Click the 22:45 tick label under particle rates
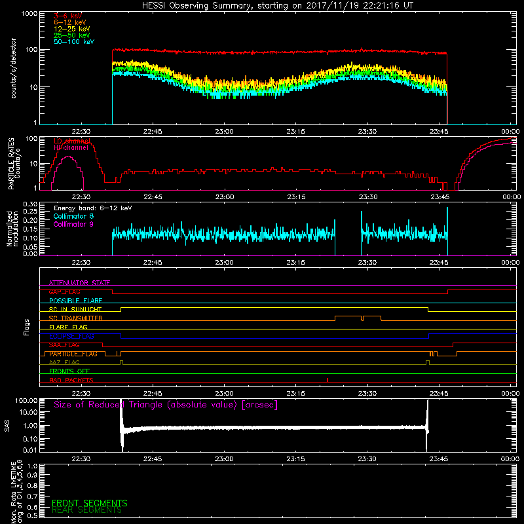The width and height of the screenshot is (524, 524). [153, 197]
